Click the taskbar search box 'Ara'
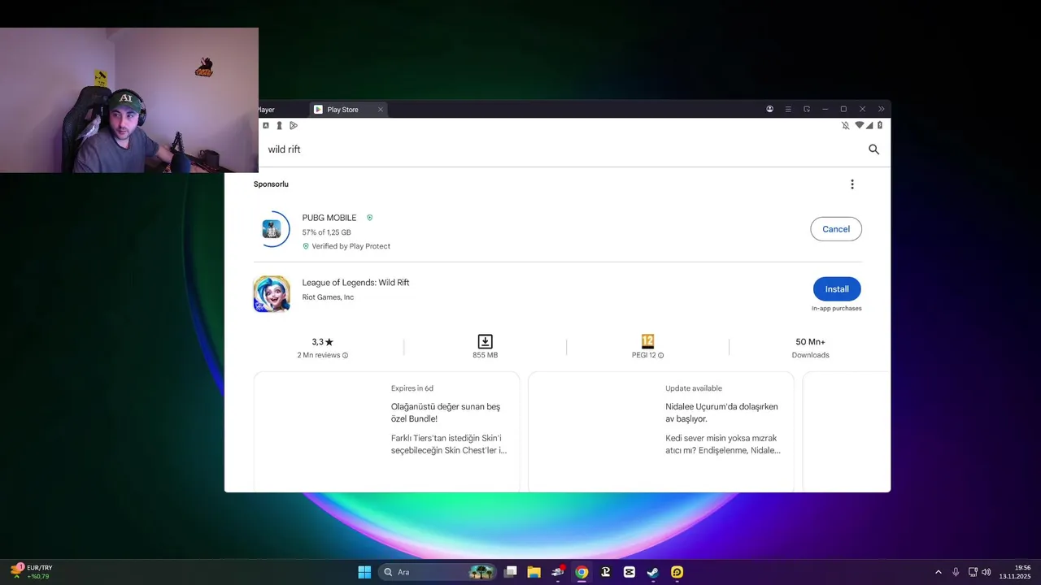Image resolution: width=1041 pixels, height=585 pixels. (438, 572)
